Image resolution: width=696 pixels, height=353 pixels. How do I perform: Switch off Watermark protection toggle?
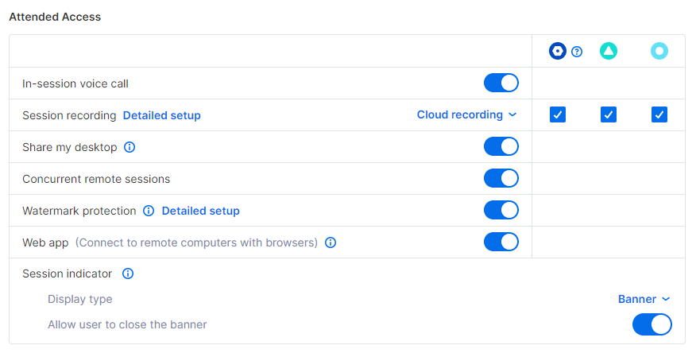click(x=501, y=210)
